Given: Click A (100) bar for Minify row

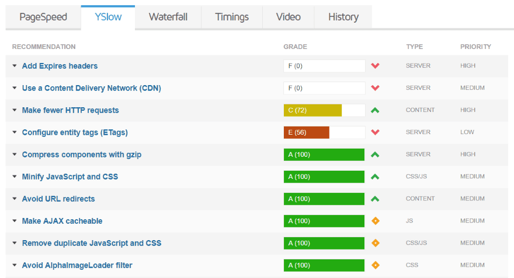Looking at the screenshot, I should pos(324,177).
